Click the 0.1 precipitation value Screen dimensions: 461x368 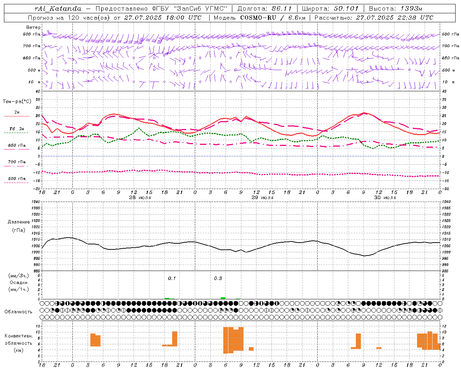[x=172, y=279]
